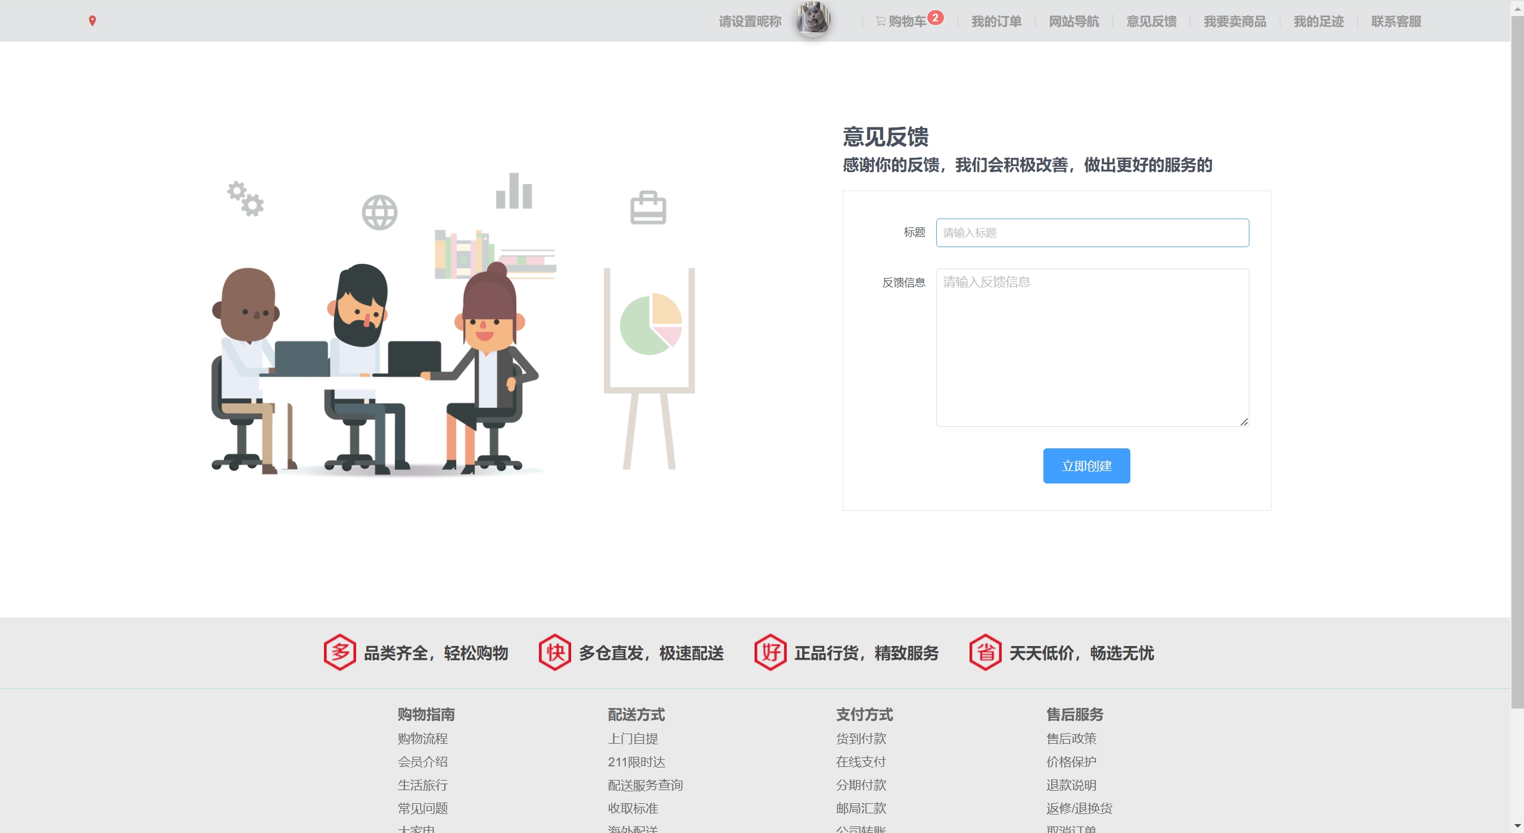Click the cart badge showing 2

click(935, 18)
